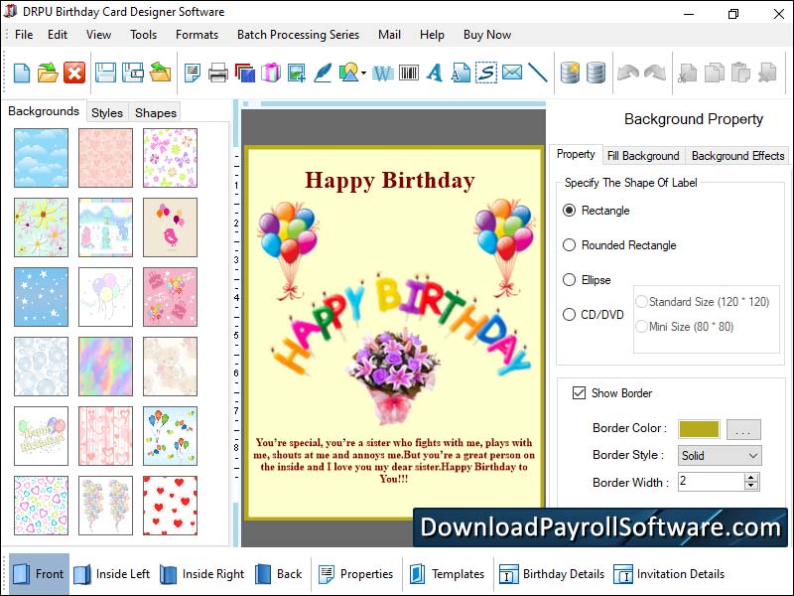794x596 pixels.
Task: Select the red hearts background thumbnail
Action: click(170, 506)
